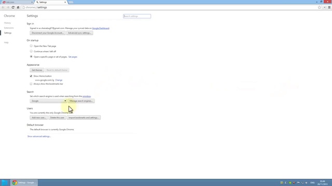332x186 pixels.
Task: Select the Settings tab
Action: 51,2
